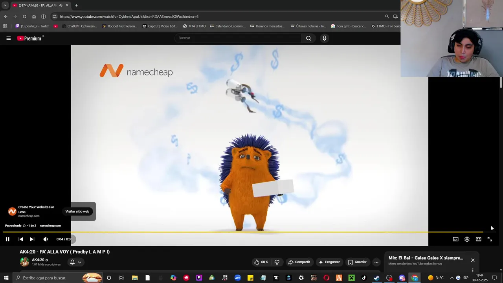Start voice search with microphone
Viewport: 503px width, 283px height.
(324, 38)
